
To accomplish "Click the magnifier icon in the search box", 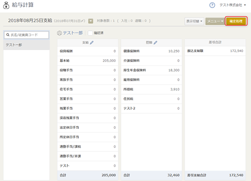I will (8, 35).
